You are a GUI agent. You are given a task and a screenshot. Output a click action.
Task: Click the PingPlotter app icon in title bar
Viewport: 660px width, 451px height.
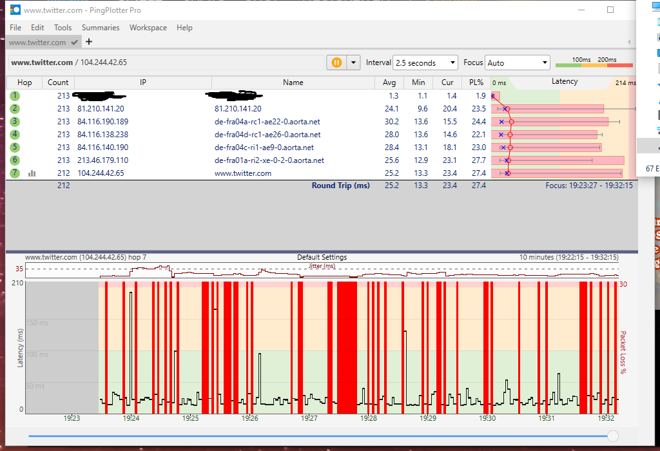point(15,10)
